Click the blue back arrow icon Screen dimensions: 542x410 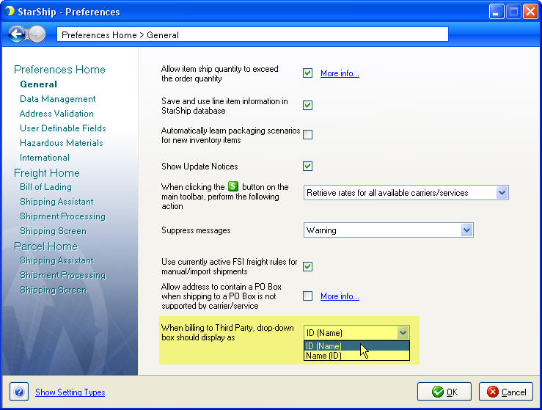(x=16, y=34)
